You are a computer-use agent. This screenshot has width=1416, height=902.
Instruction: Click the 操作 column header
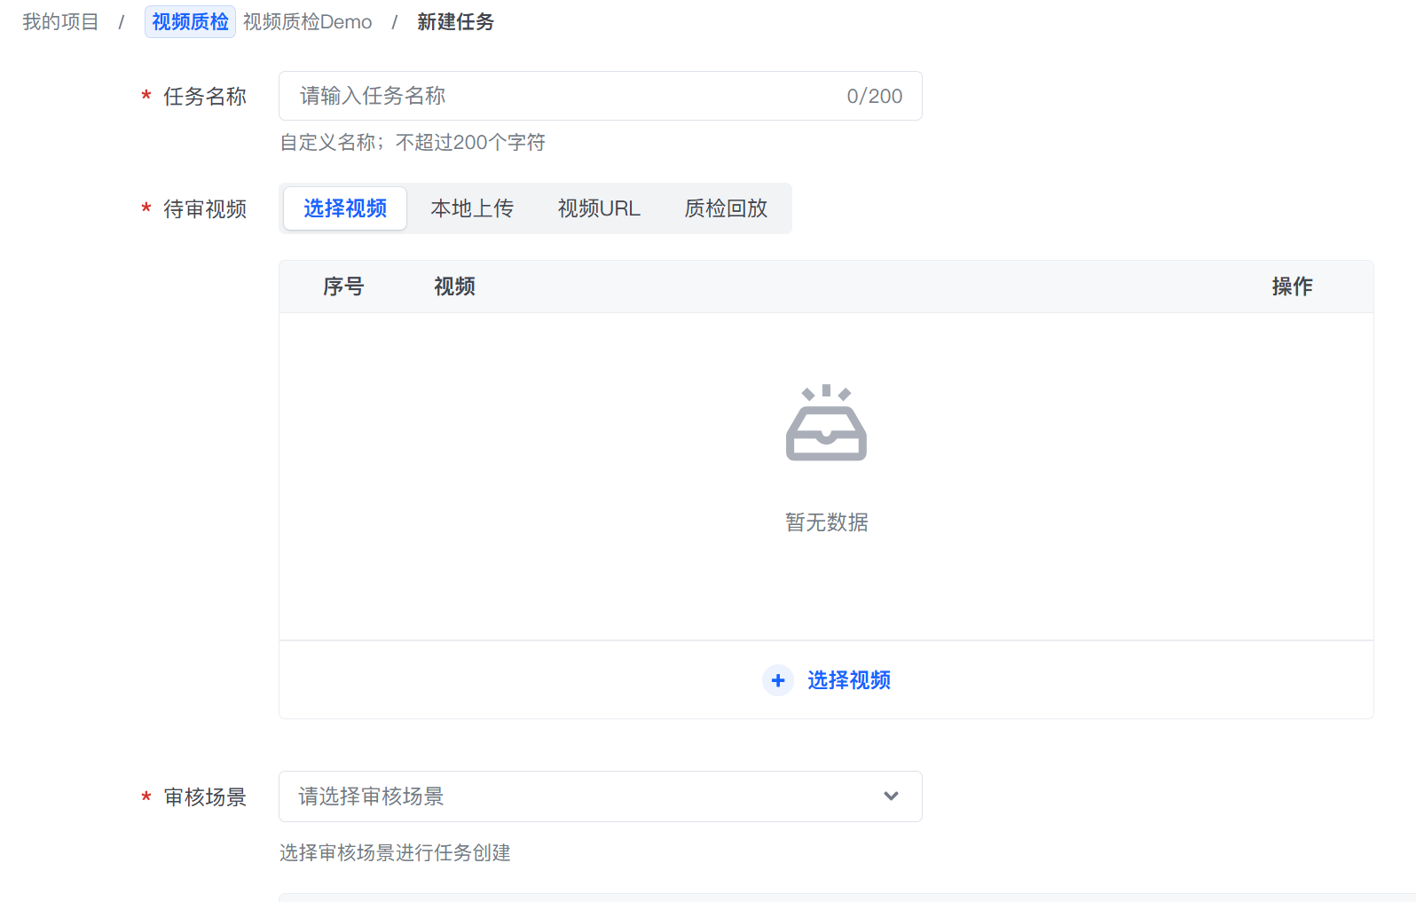pos(1292,286)
